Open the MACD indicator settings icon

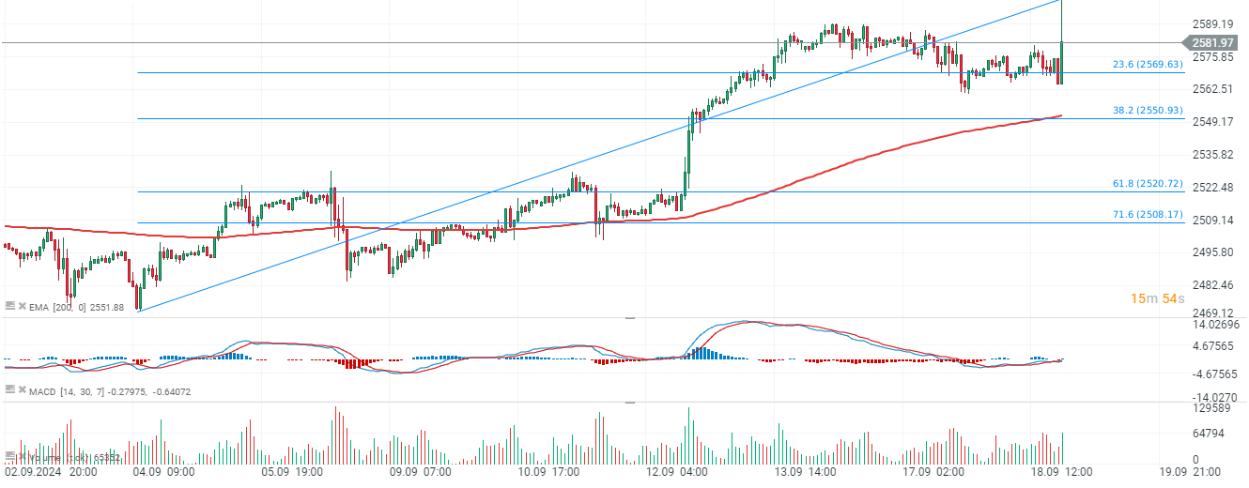(x=10, y=390)
